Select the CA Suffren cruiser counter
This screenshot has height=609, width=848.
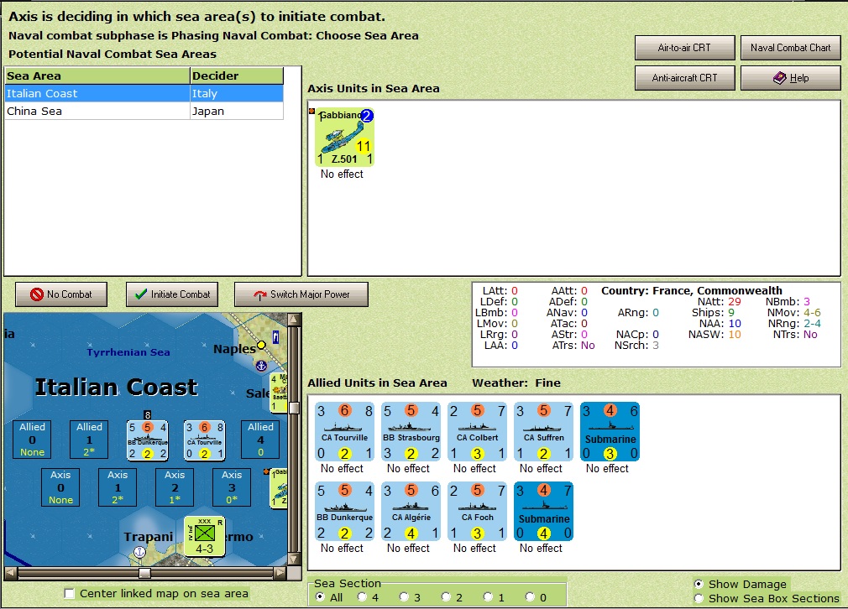pos(543,431)
